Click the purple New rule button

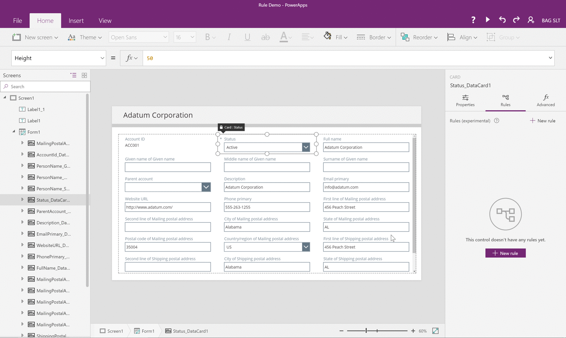tap(505, 253)
